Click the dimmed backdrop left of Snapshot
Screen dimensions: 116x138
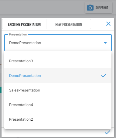point(42,7)
